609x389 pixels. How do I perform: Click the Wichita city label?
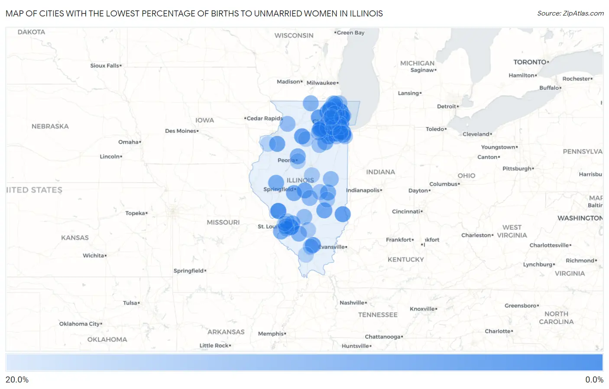tap(94, 255)
